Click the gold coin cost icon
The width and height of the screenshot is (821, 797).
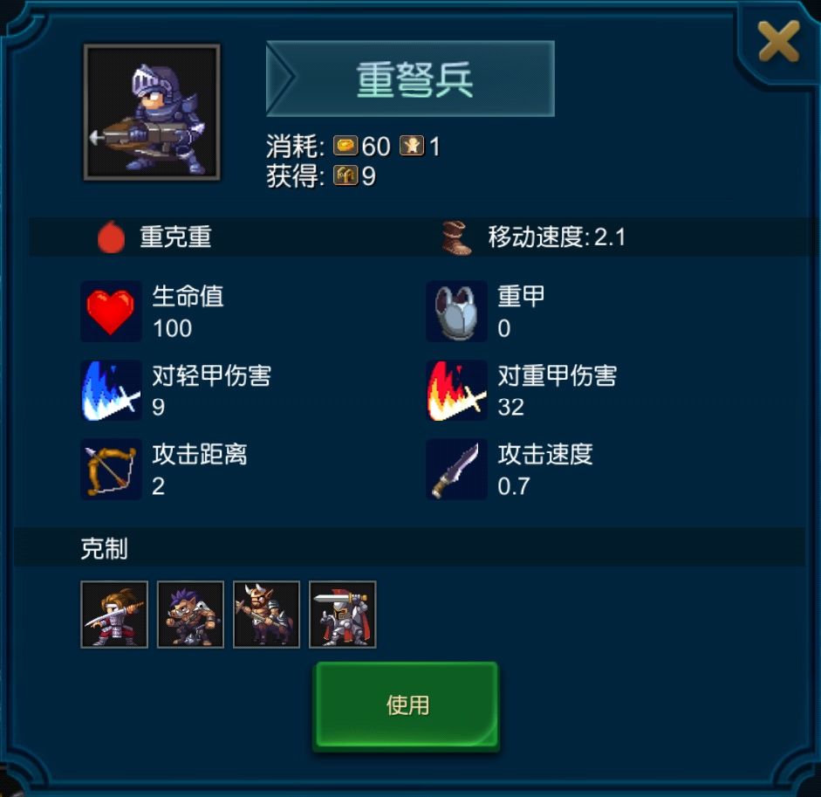pyautogui.click(x=346, y=146)
